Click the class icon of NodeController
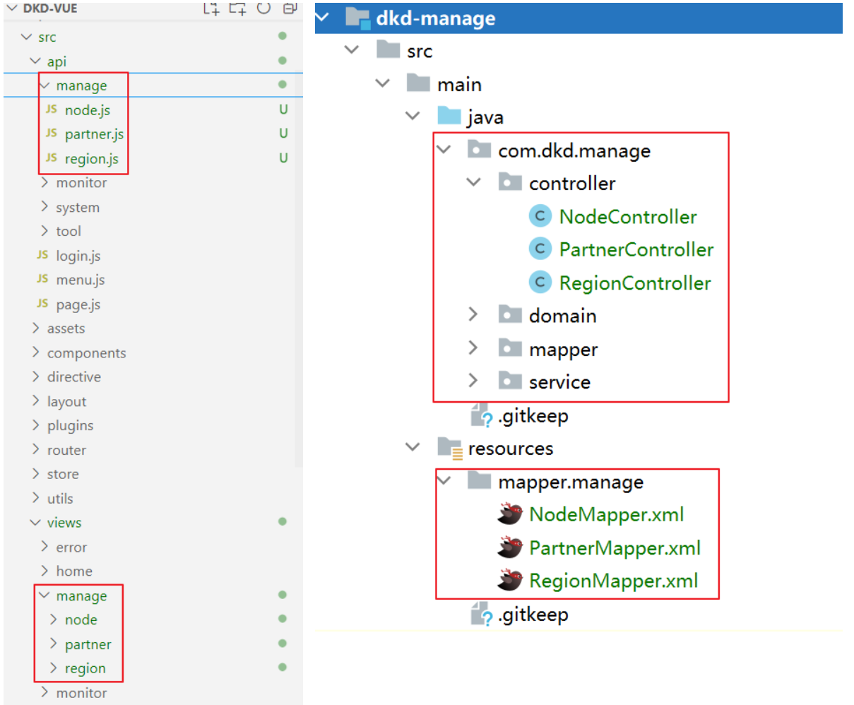 coord(540,216)
